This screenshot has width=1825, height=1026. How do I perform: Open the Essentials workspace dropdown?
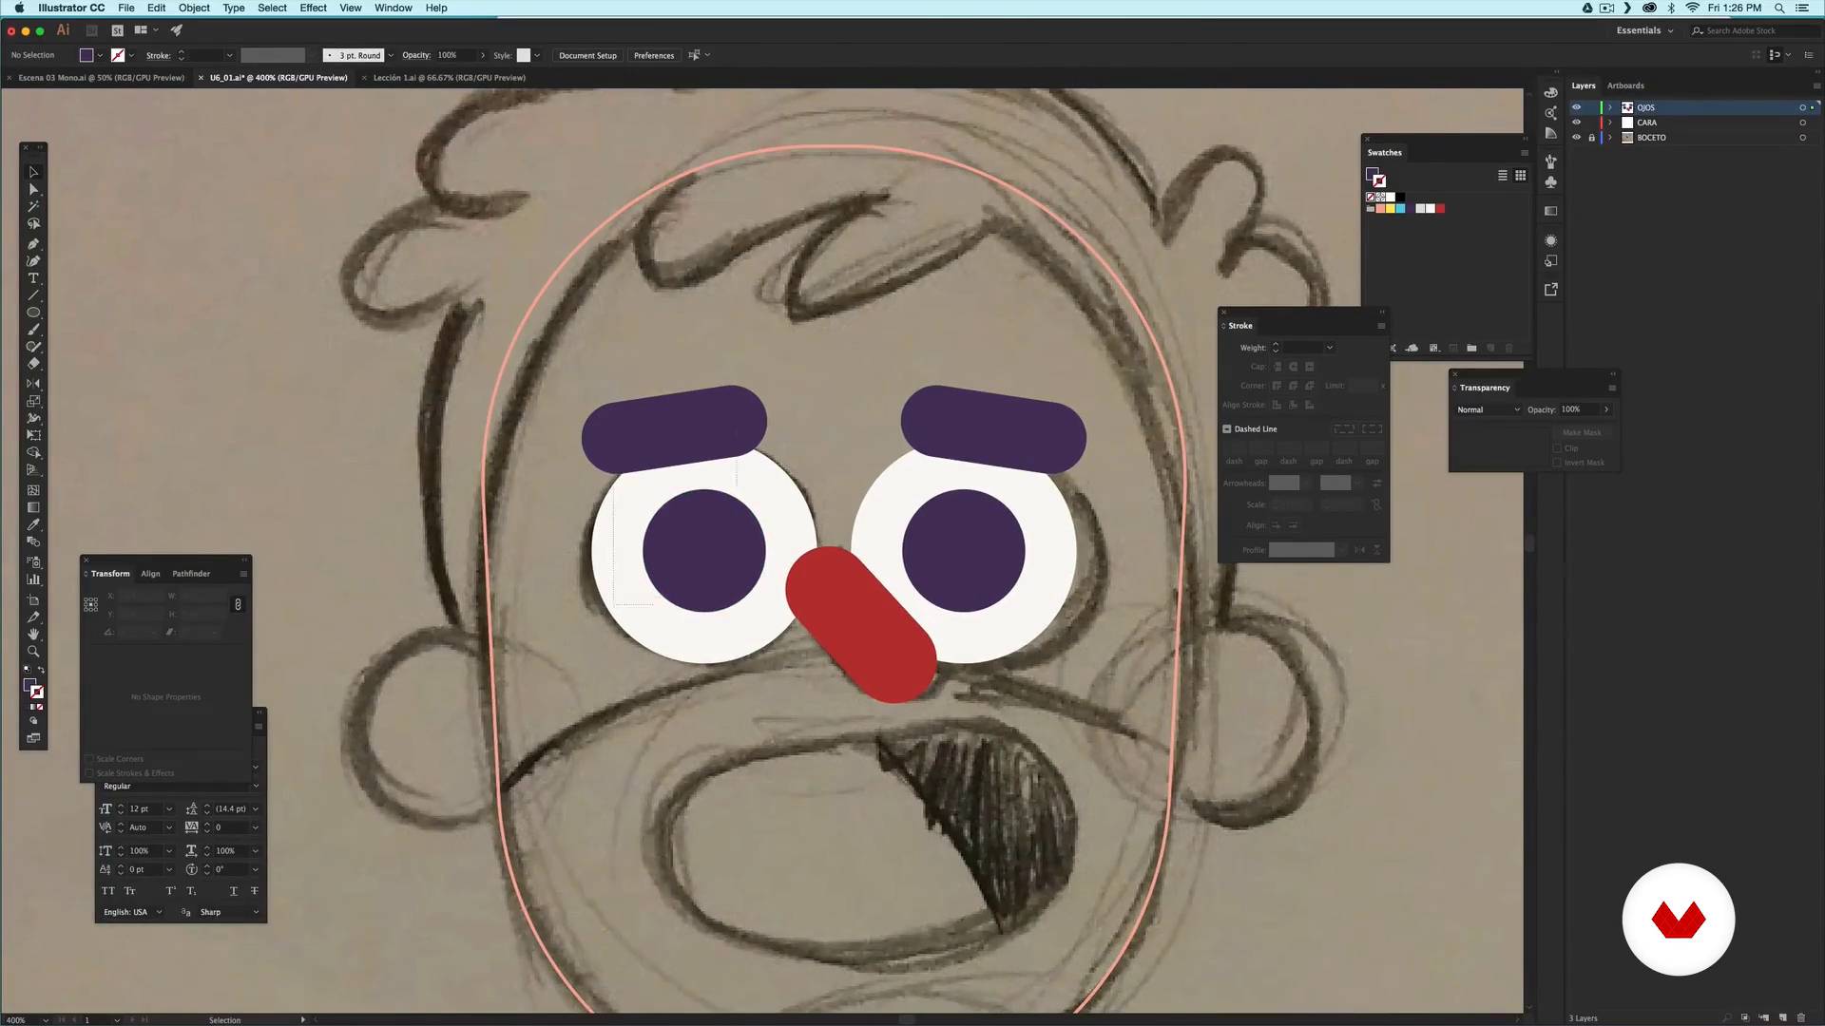(x=1645, y=30)
